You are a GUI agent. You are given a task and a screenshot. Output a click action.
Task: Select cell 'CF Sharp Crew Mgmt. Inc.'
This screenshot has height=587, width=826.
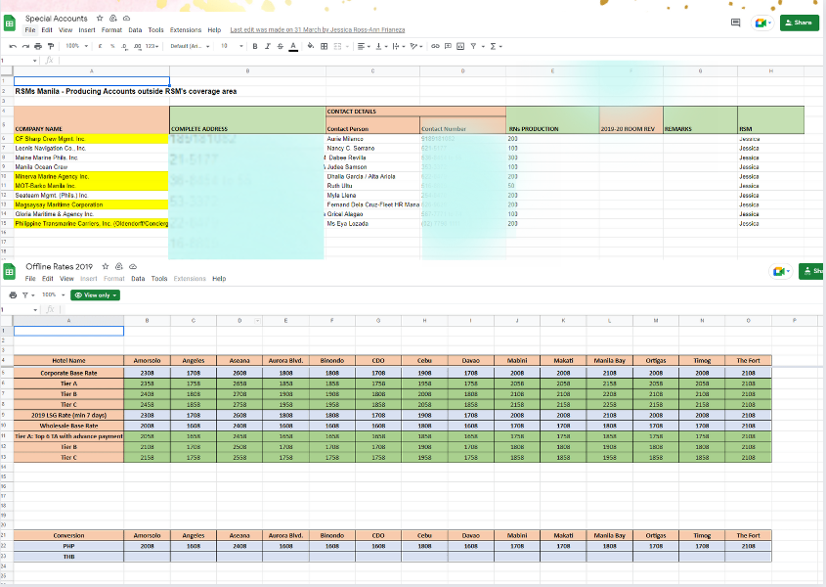click(91, 139)
